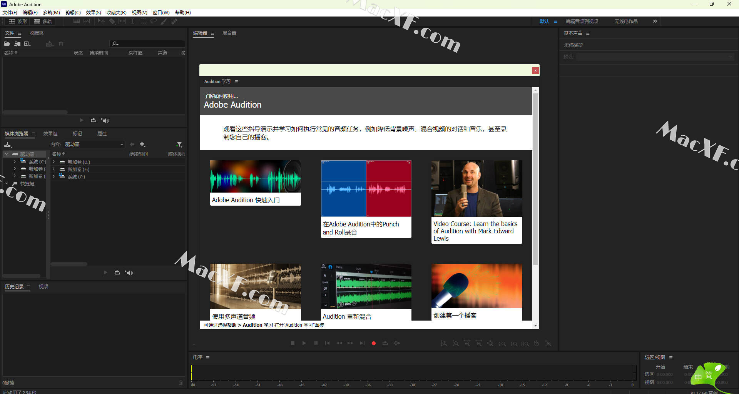This screenshot has width=739, height=394.
Task: Open 使用多声道音频 tutorial
Action: point(255,292)
